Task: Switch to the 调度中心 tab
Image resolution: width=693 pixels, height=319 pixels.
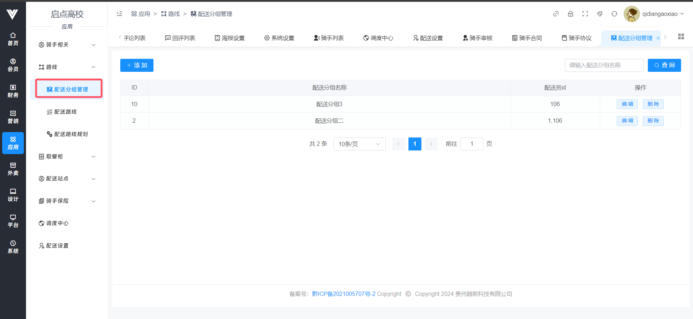Action: click(378, 38)
